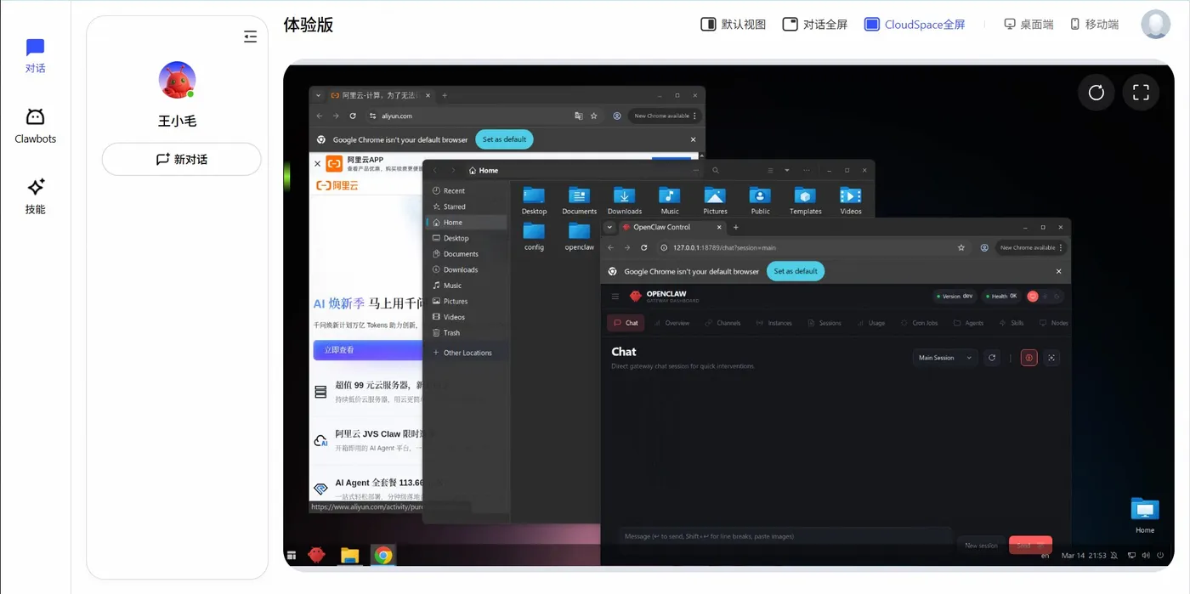
Task: Select CloudSpace全屏 layout
Action: [x=915, y=25]
